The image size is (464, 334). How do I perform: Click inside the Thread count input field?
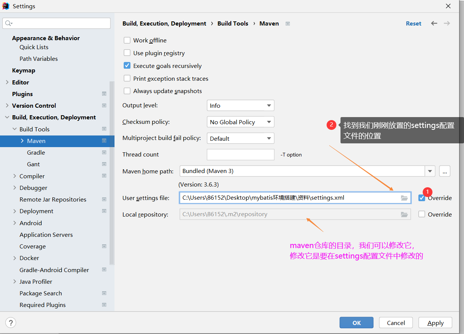coord(240,154)
